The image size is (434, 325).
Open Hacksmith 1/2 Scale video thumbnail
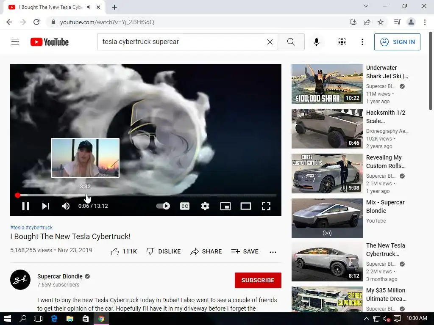pyautogui.click(x=327, y=129)
